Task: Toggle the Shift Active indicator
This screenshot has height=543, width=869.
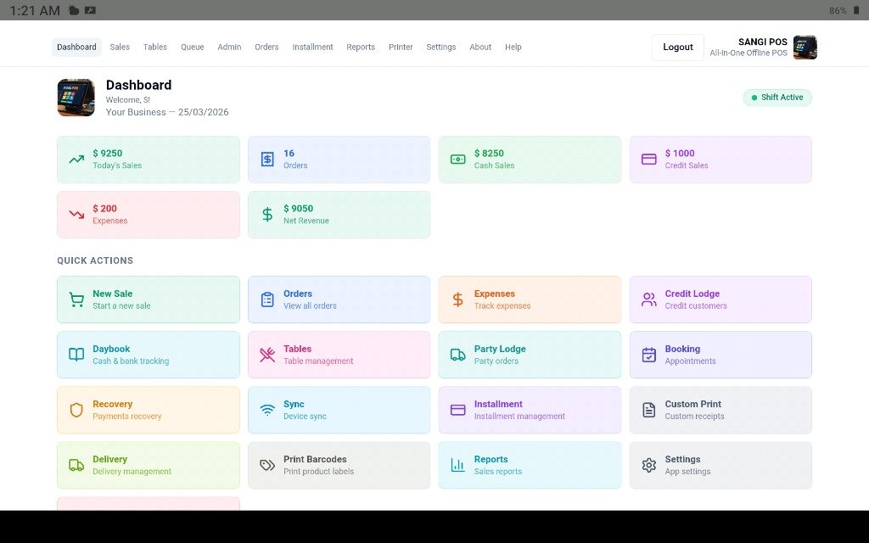Action: click(776, 97)
